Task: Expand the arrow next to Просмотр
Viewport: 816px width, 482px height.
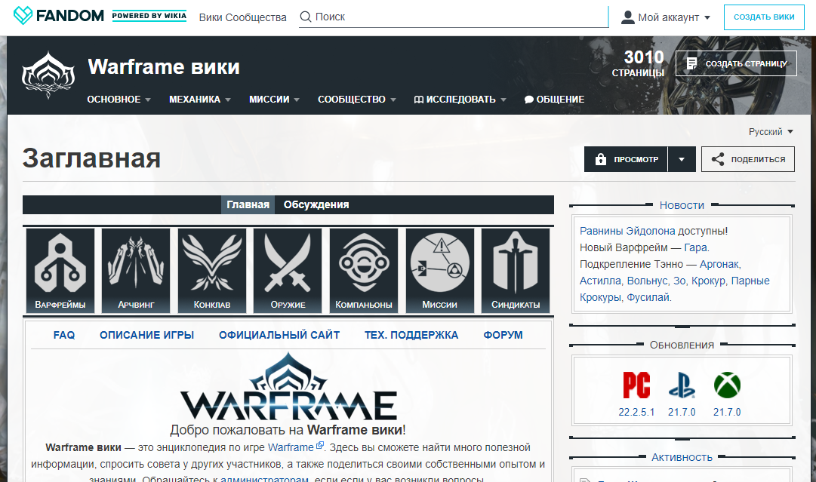Action: (x=682, y=159)
